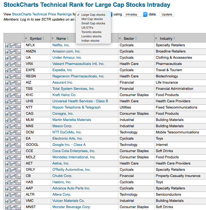Open StockCharts Technical Price Rankings link
Viewport: 206px width, 210px height.
coord(42,14)
